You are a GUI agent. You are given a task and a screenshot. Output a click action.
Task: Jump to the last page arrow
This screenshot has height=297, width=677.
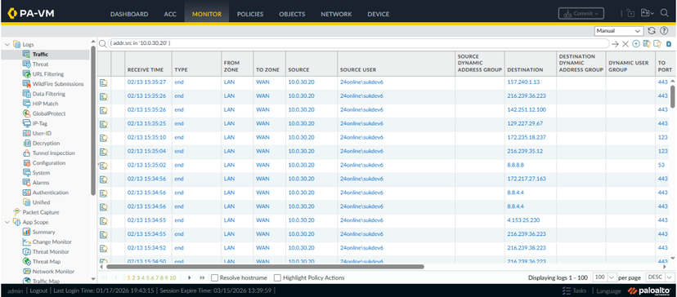(202, 277)
